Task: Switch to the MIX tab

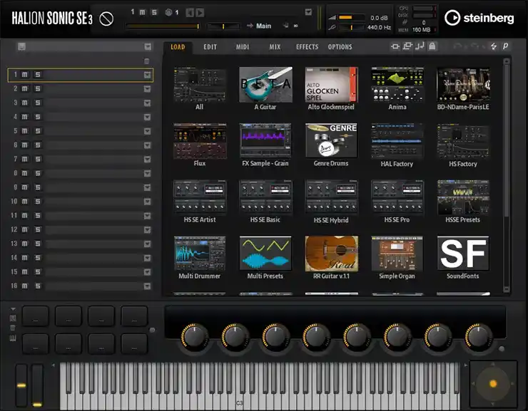Action: pyautogui.click(x=275, y=47)
